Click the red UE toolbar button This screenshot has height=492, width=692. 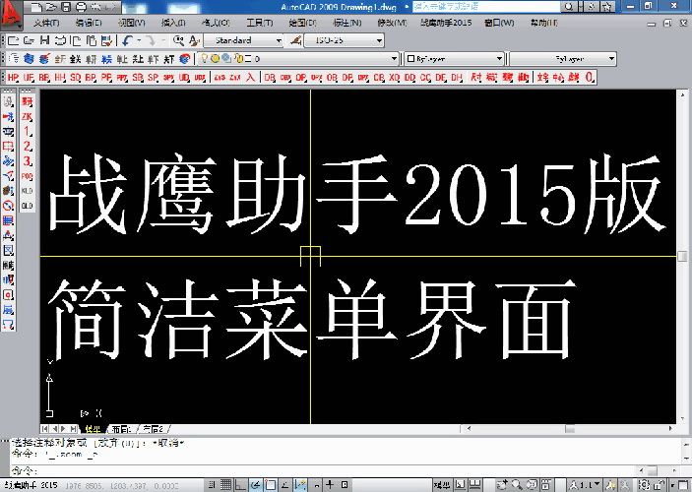pyautogui.click(x=29, y=77)
